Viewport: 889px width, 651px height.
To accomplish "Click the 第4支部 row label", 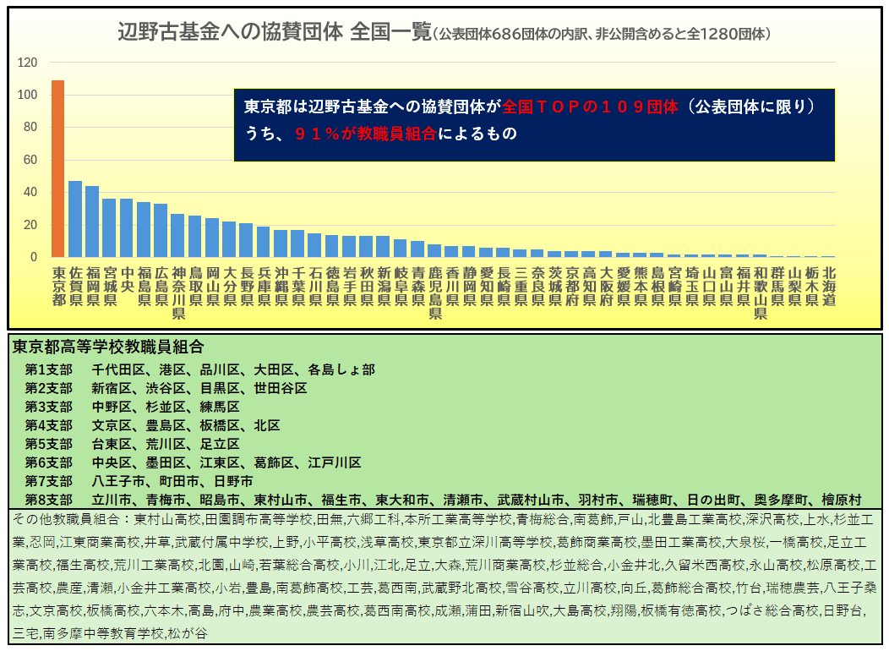I will (x=49, y=426).
